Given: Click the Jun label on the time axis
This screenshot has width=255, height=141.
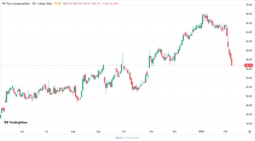Looking at the screenshot, I should click(x=22, y=131).
